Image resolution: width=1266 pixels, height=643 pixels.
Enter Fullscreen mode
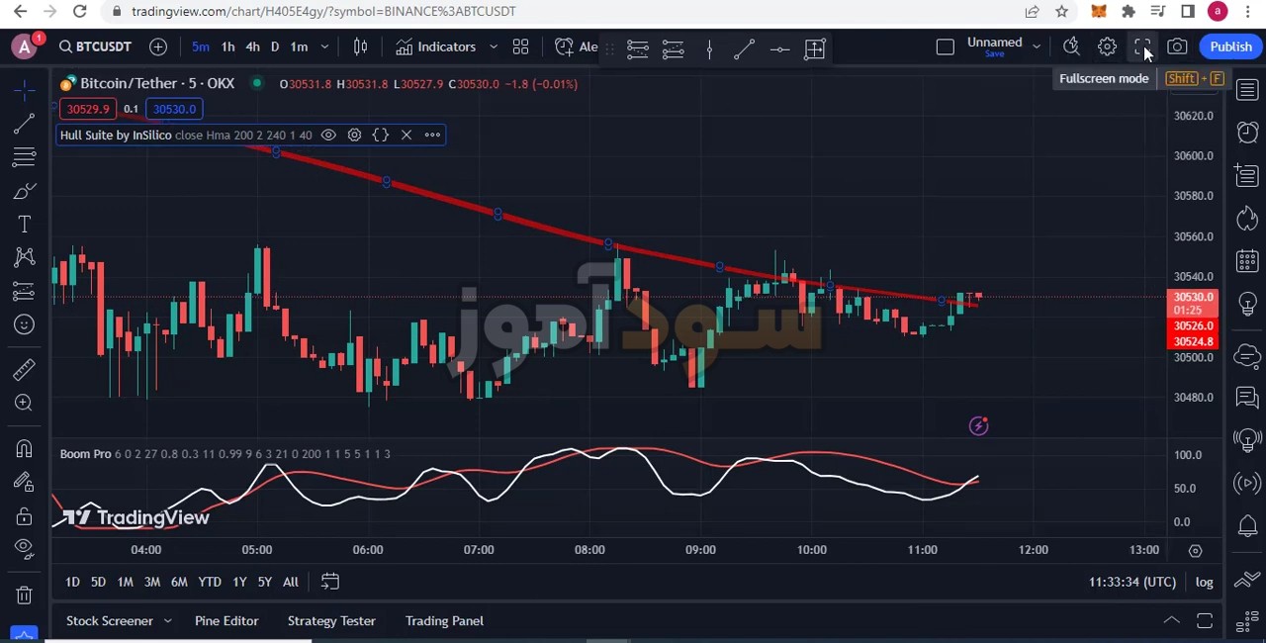[x=1141, y=46]
